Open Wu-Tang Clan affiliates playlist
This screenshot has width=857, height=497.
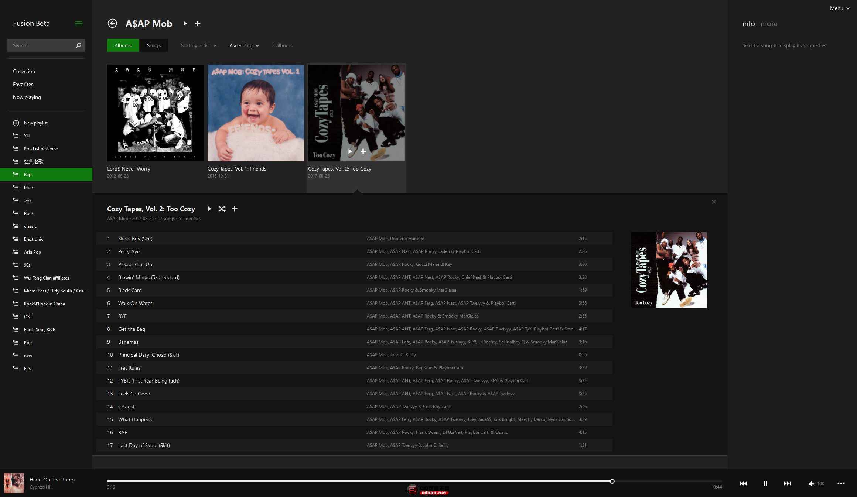tap(46, 278)
